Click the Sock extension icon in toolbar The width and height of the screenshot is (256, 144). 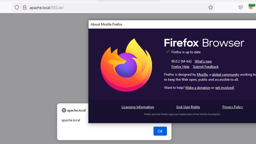252,7
